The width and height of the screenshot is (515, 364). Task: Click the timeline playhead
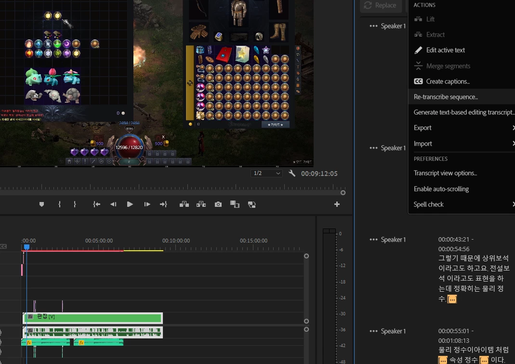pyautogui.click(x=26, y=247)
